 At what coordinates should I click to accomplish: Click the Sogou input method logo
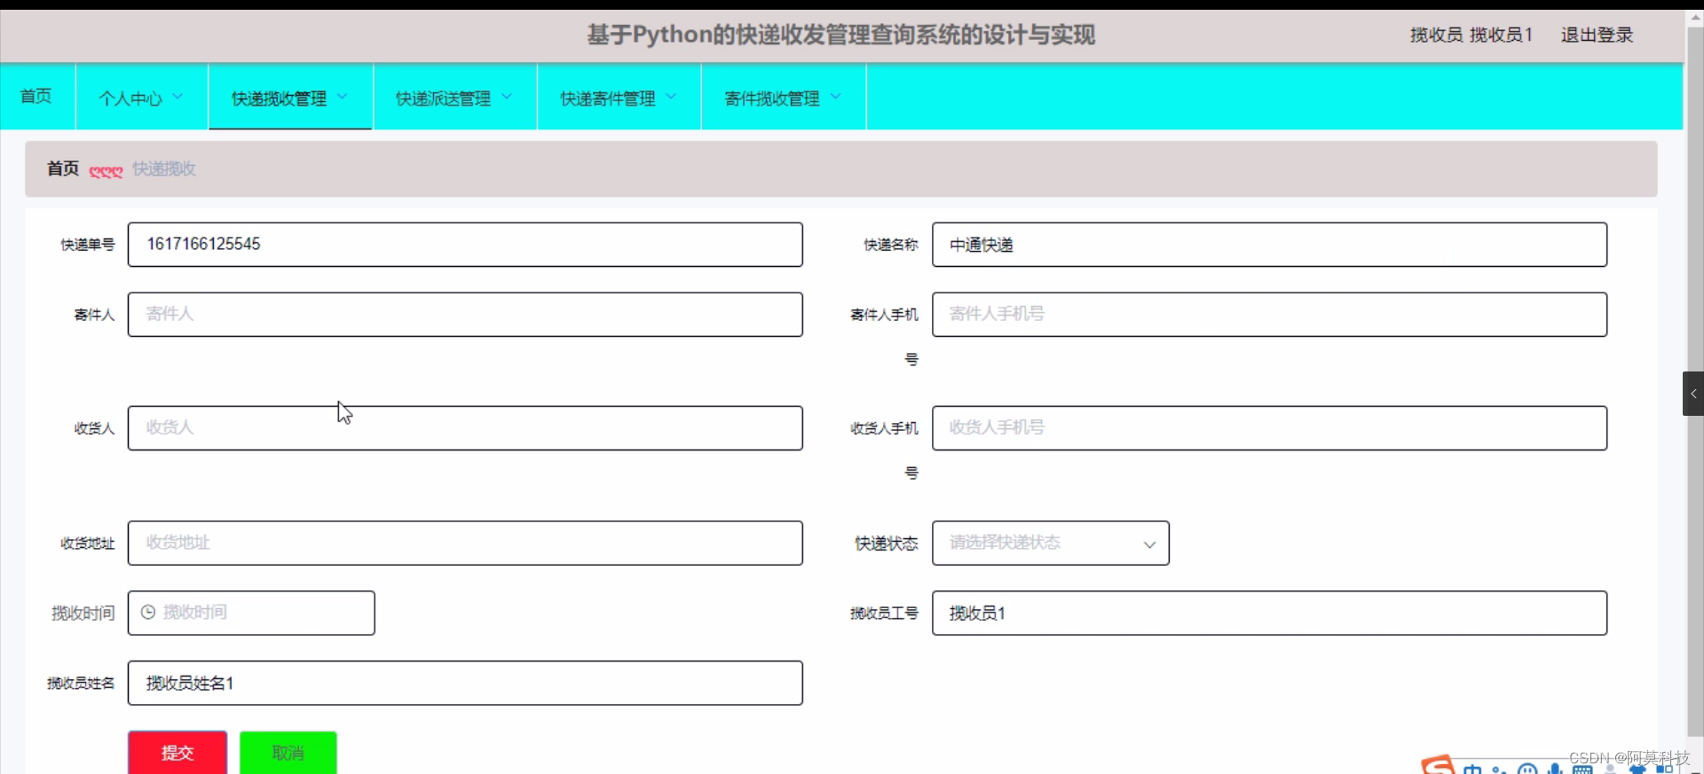pyautogui.click(x=1438, y=765)
